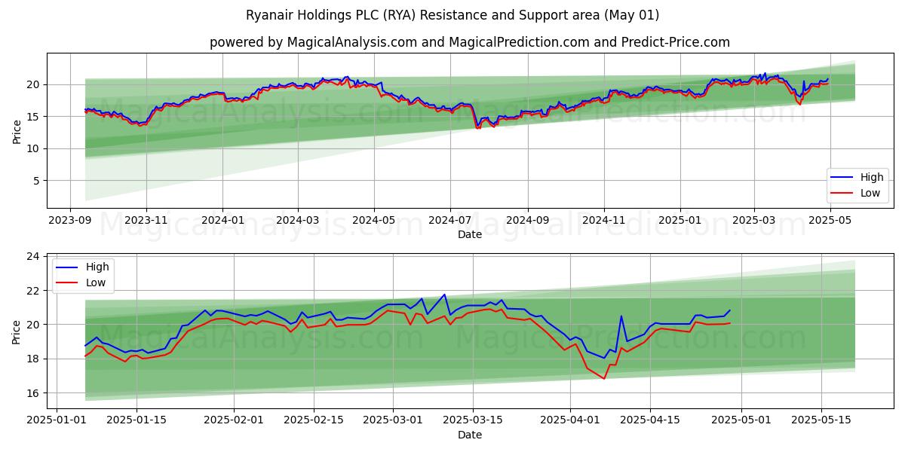
Task: Click the bottom chart x-axis label '2025-03-15'
Action: [474, 421]
